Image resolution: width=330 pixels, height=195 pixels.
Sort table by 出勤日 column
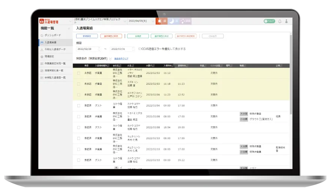pyautogui.click(x=150, y=66)
